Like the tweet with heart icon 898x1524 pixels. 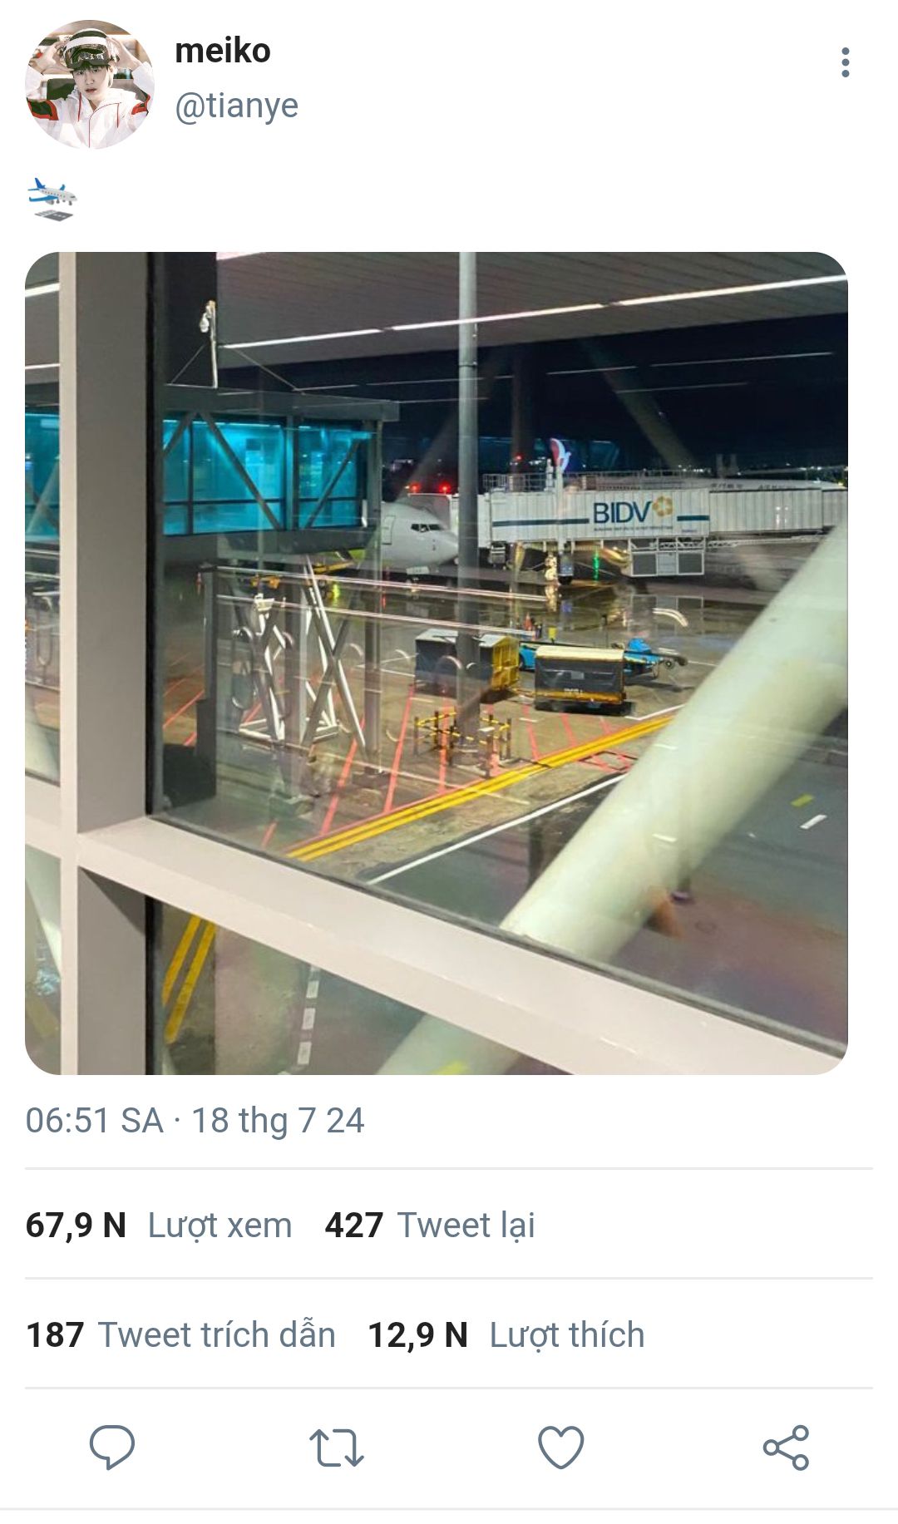561,1448
